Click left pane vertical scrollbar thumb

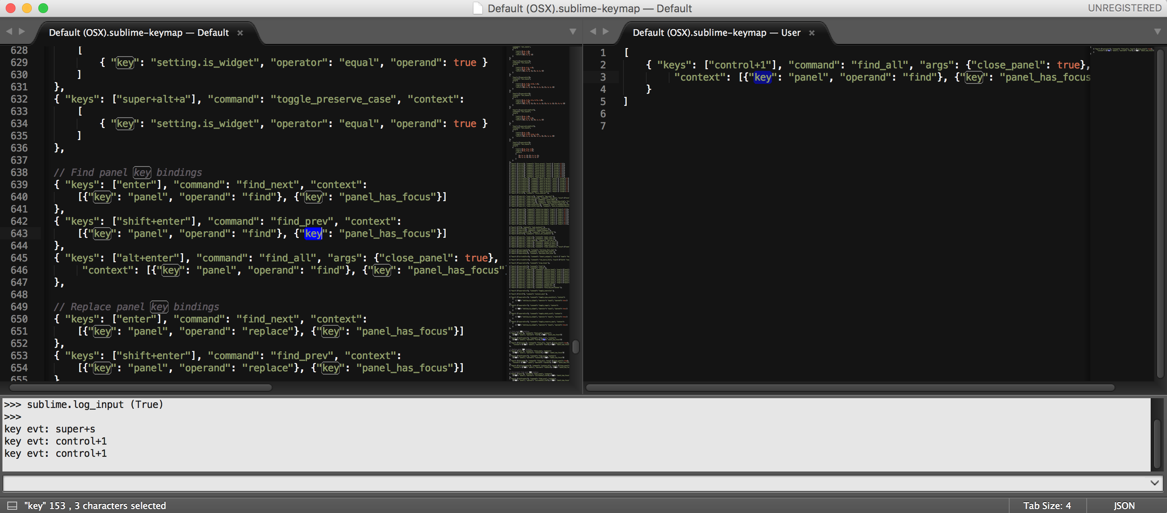575,346
